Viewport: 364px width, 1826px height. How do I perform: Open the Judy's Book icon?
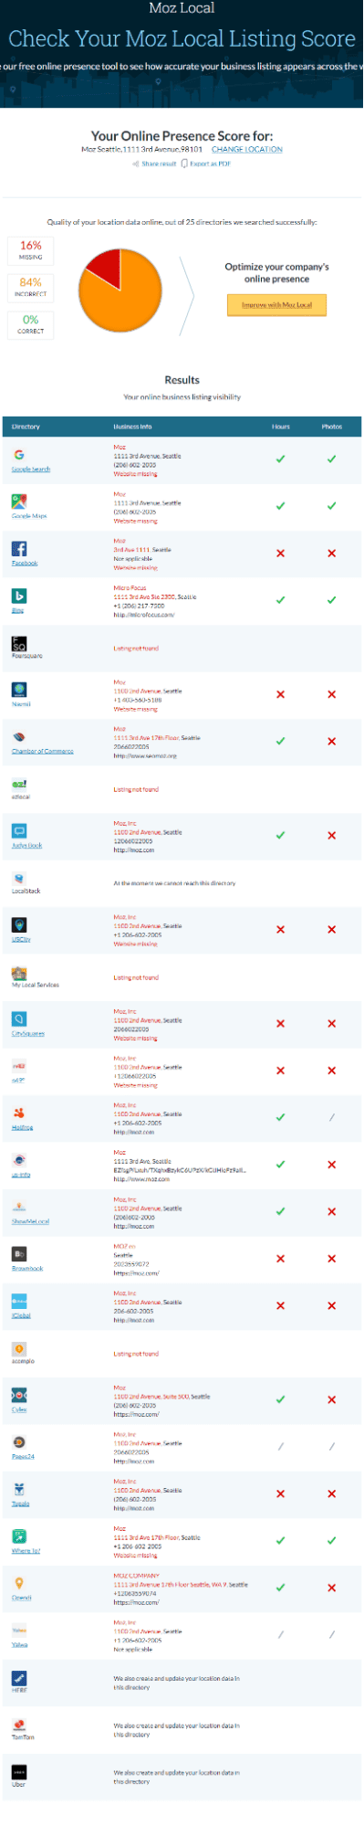click(x=18, y=831)
